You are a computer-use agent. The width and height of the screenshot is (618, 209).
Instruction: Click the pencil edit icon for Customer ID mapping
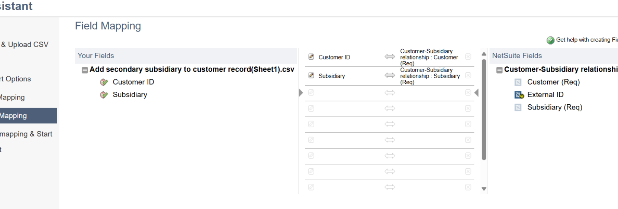pyautogui.click(x=311, y=57)
